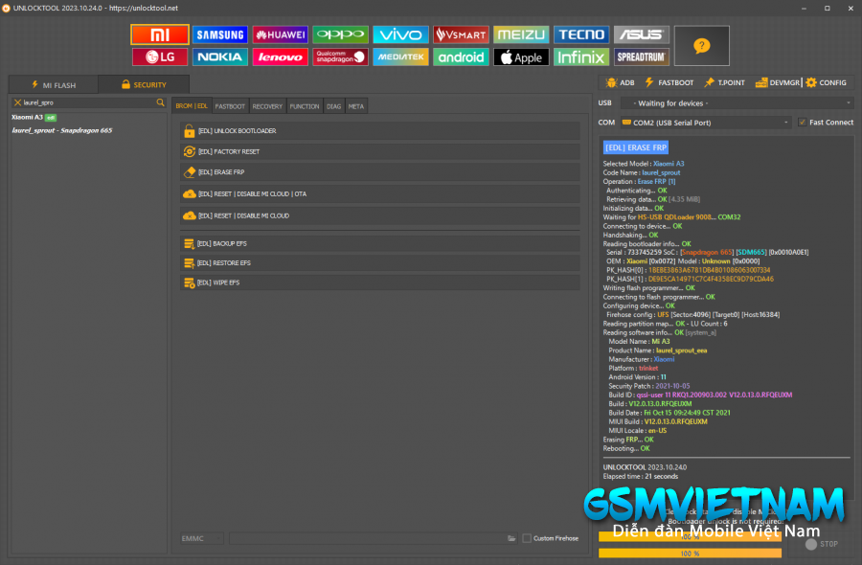
Task: Select the Infinix brand icon
Action: click(x=581, y=56)
